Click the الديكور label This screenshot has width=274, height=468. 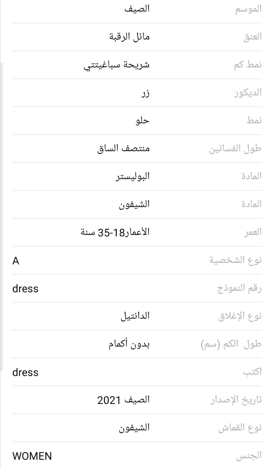click(x=248, y=93)
